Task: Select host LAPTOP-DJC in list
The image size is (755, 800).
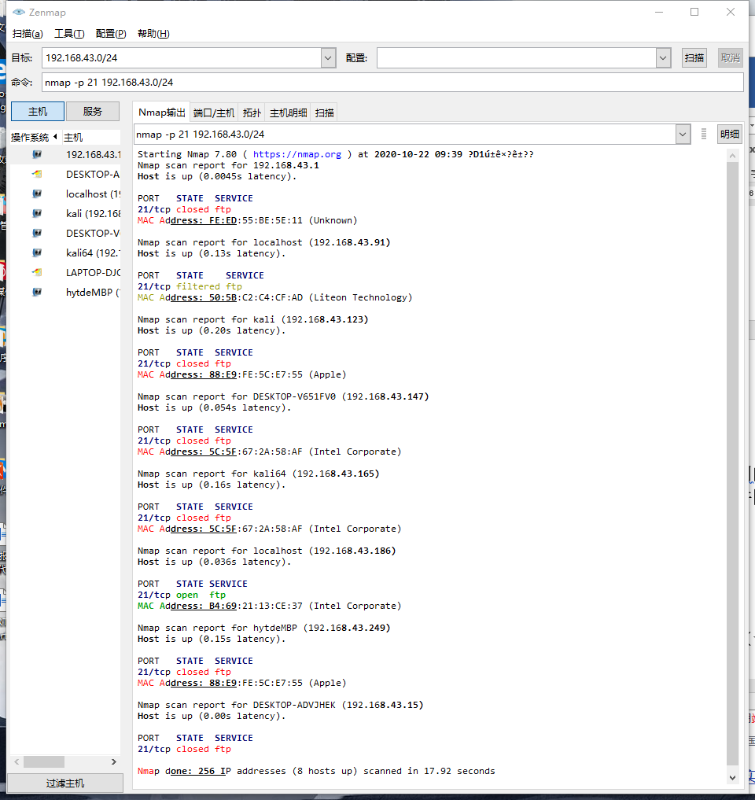Action: coord(65,272)
